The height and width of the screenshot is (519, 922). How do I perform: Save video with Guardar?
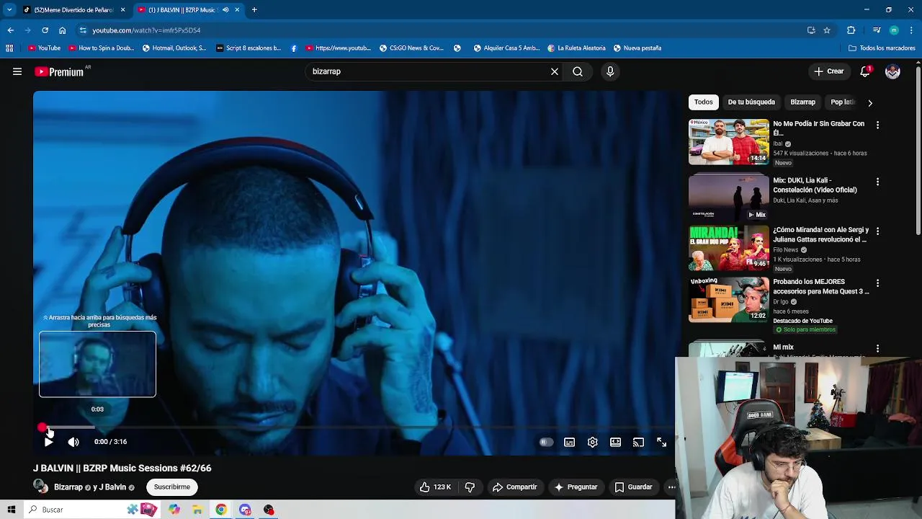tap(633, 487)
